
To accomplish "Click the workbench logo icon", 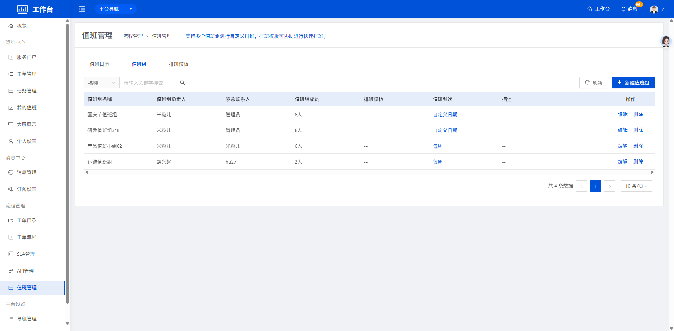I will (22, 9).
